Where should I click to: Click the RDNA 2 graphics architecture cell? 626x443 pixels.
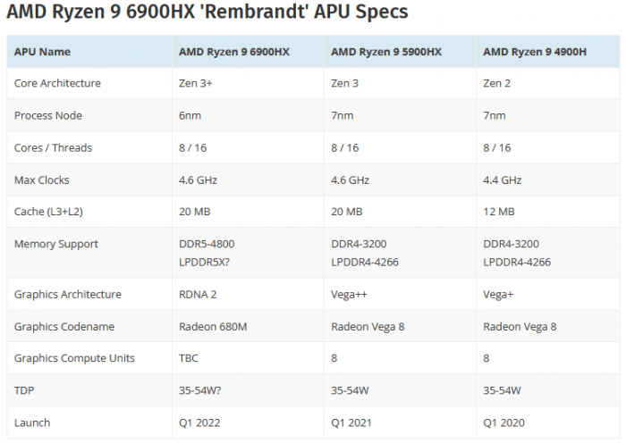199,294
